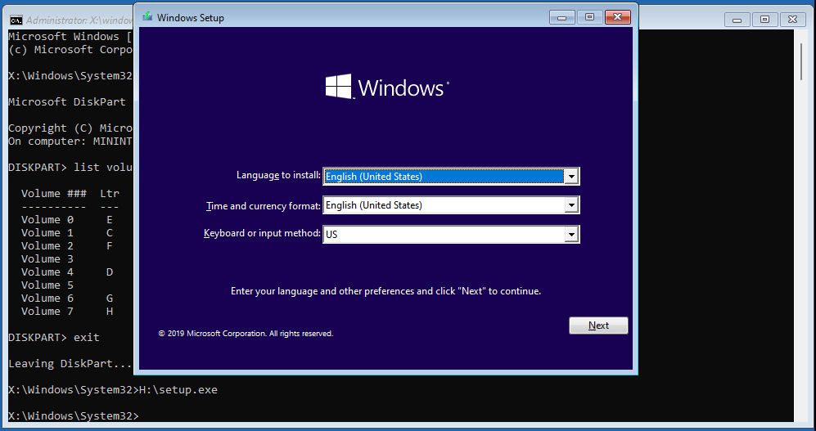Screen dimensions: 816x431
Task: Click the last X:\Windows\System32> prompt line
Action: [74, 416]
